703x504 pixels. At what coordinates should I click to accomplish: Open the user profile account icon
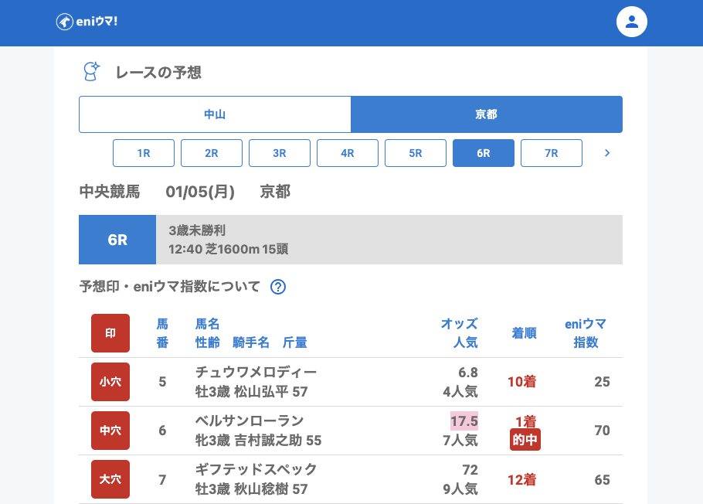631,22
